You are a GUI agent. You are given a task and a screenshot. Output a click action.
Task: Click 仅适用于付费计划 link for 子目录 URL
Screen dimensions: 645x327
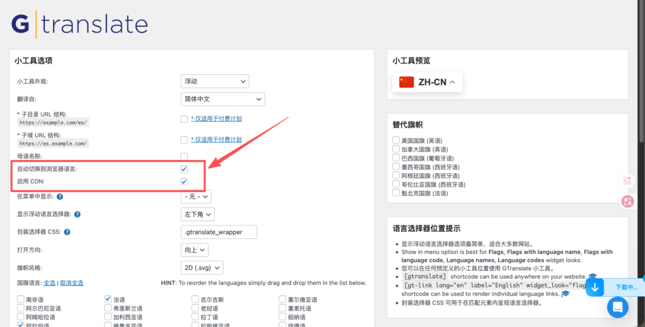pos(217,118)
